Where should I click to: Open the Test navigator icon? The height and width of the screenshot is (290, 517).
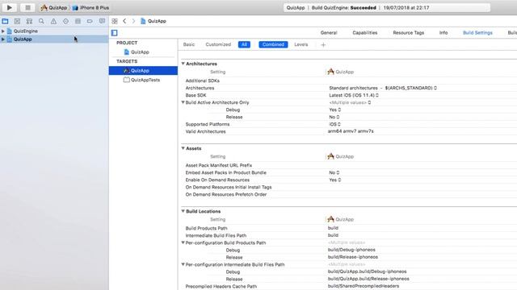click(x=65, y=21)
